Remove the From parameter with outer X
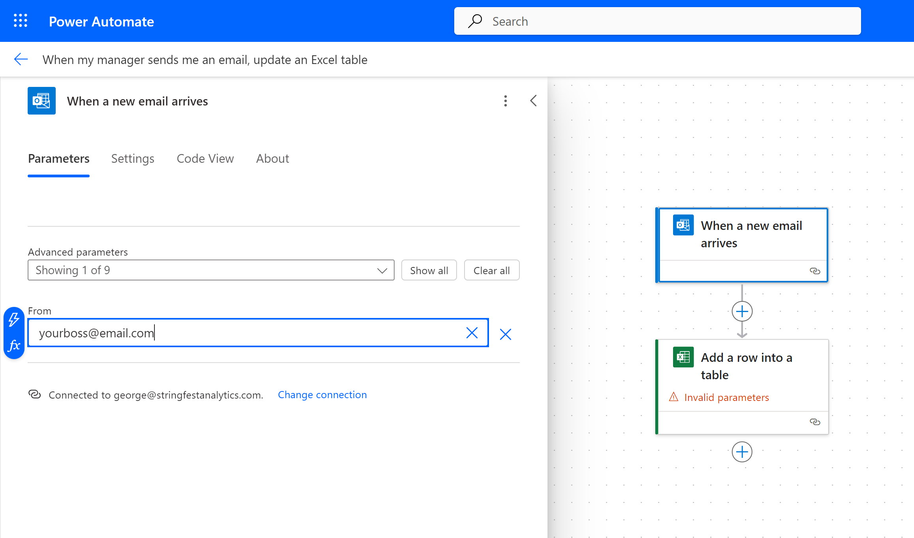The width and height of the screenshot is (914, 538). [505, 334]
